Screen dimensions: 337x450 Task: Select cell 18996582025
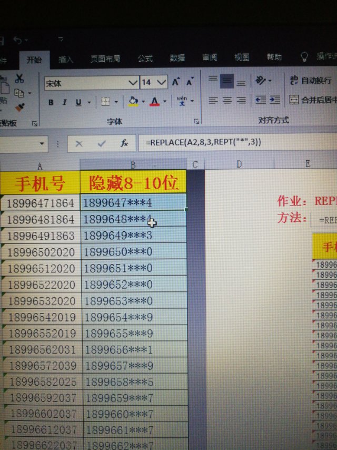(43, 382)
